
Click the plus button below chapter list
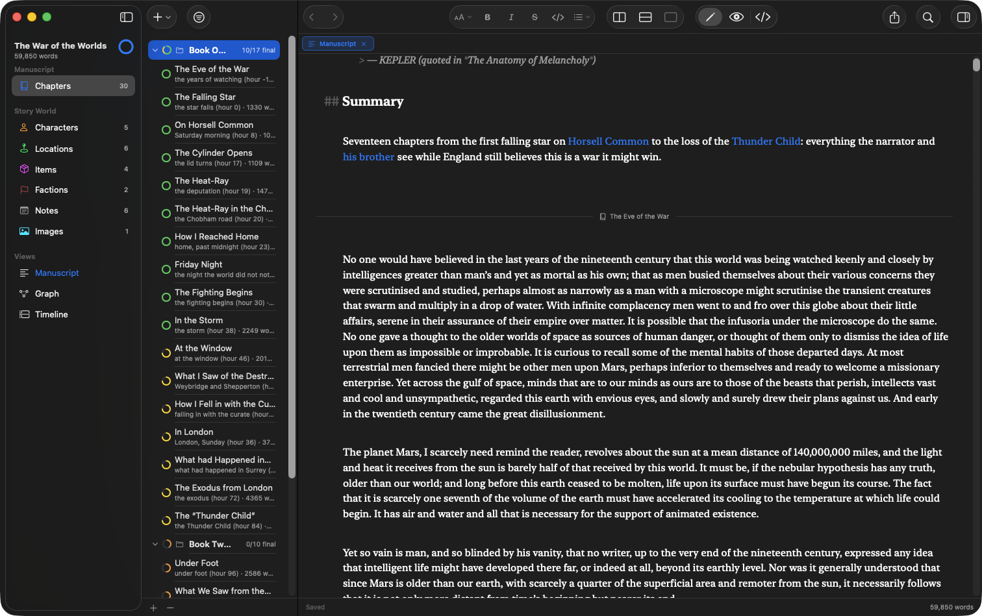click(x=153, y=608)
